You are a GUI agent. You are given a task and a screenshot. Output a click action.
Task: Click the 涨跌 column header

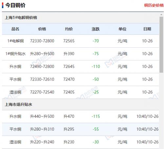click(96, 29)
